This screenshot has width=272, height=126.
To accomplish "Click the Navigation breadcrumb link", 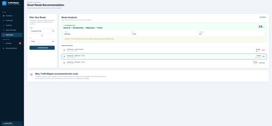I will (29, 2).
